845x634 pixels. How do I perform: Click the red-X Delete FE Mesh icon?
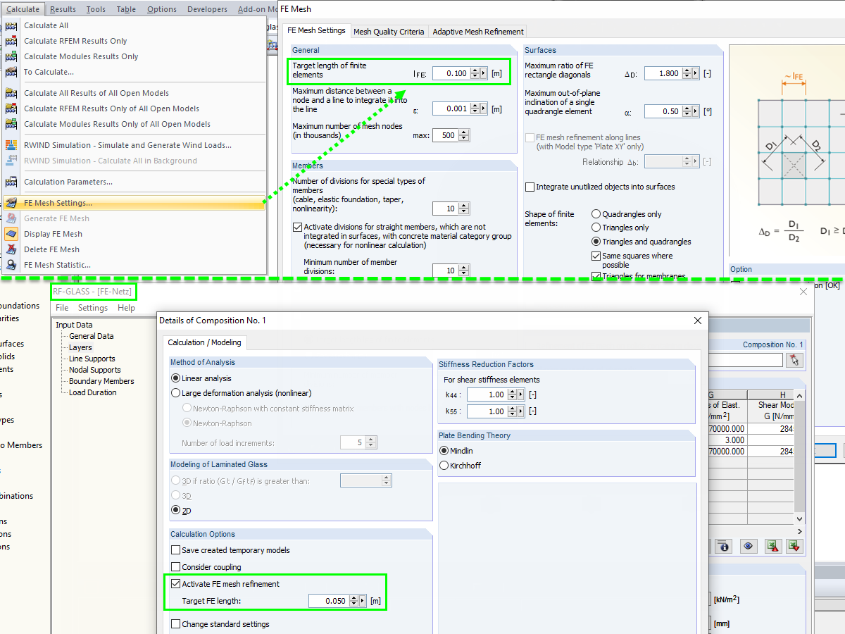[11, 249]
